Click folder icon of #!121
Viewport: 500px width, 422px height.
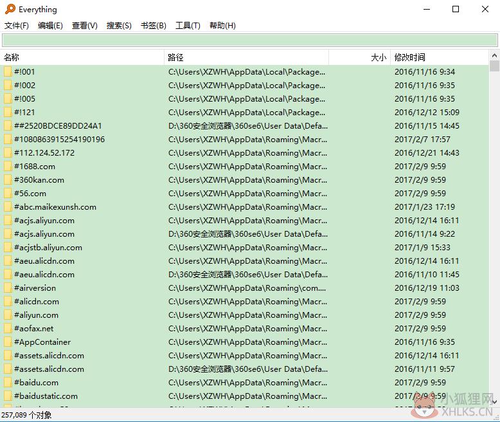pyautogui.click(x=8, y=112)
